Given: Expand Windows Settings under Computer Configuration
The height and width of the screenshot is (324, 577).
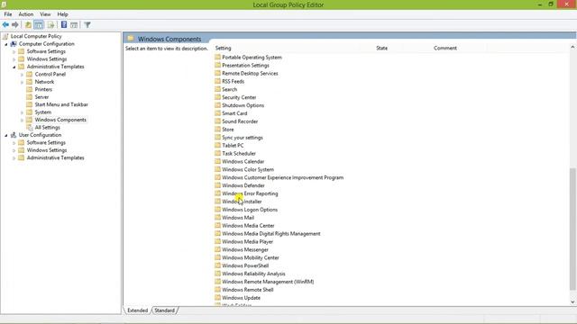Looking at the screenshot, I should pos(14,59).
